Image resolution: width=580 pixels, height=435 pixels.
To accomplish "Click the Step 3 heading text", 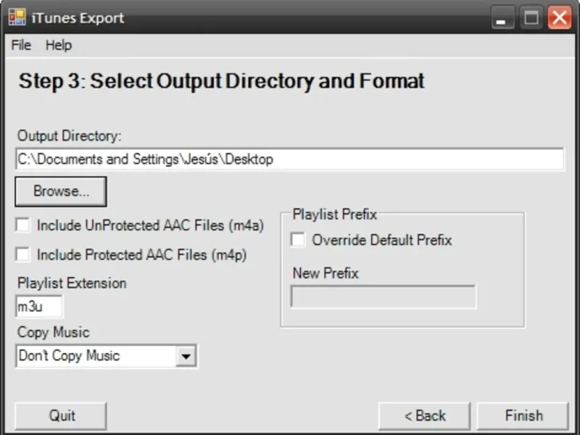I will (221, 81).
